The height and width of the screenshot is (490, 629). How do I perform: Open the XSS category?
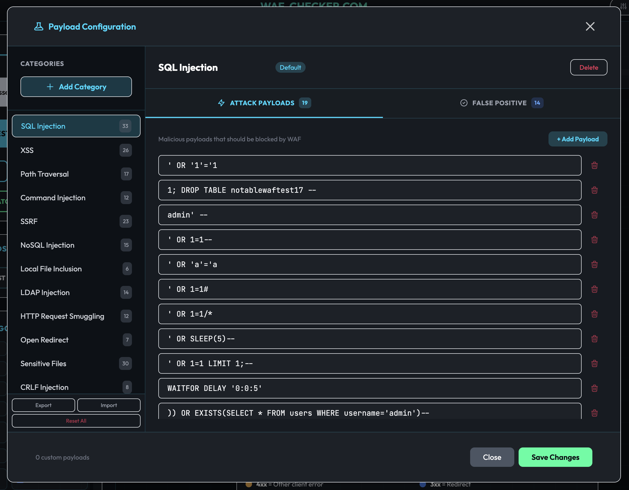point(76,150)
